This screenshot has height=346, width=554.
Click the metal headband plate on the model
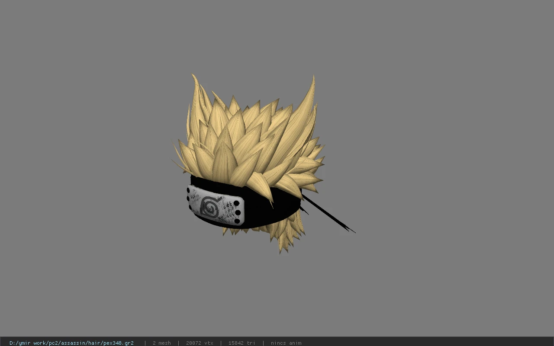pyautogui.click(x=216, y=205)
